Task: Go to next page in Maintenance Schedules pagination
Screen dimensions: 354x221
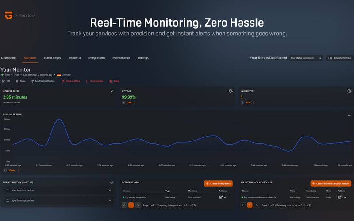Action: 257,205
